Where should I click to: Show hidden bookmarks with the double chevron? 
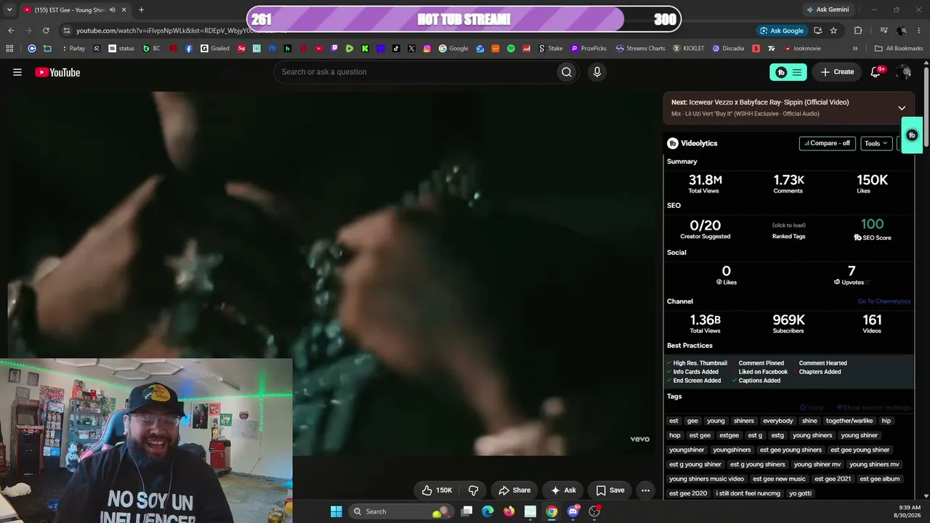pyautogui.click(x=855, y=49)
